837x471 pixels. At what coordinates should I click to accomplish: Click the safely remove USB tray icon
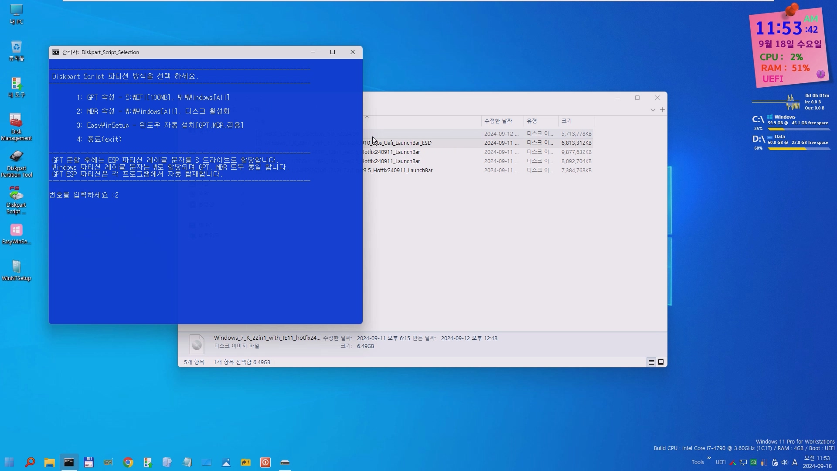click(775, 462)
